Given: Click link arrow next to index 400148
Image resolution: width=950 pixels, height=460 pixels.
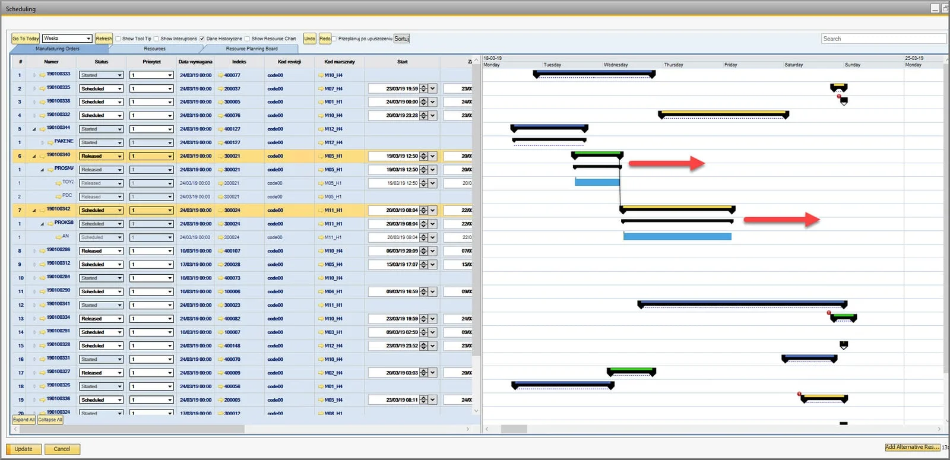Looking at the screenshot, I should pyautogui.click(x=221, y=346).
